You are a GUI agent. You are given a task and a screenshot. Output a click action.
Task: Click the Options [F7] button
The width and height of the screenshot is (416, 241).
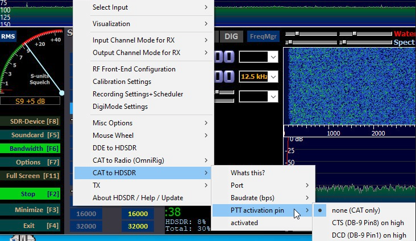(30, 162)
